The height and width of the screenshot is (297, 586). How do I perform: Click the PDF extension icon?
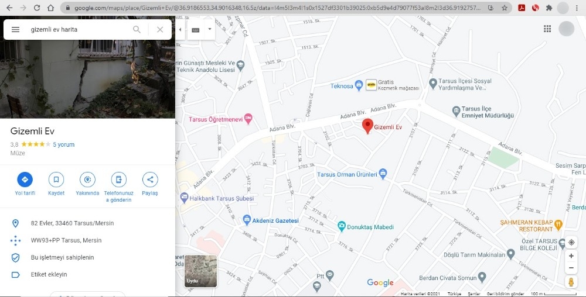pos(522,8)
